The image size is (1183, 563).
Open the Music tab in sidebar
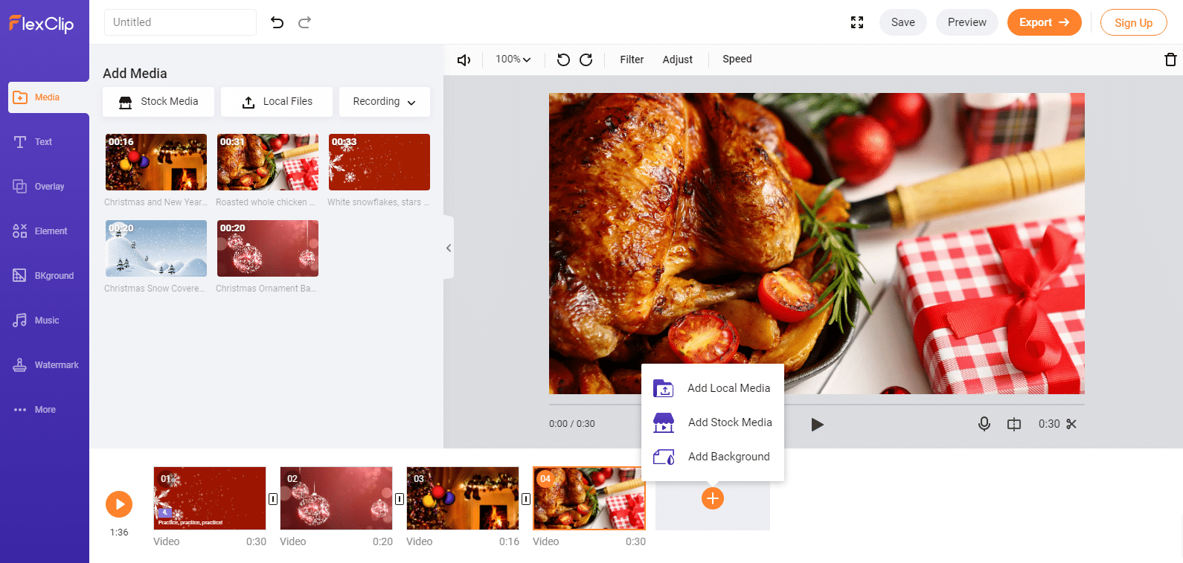pos(46,321)
